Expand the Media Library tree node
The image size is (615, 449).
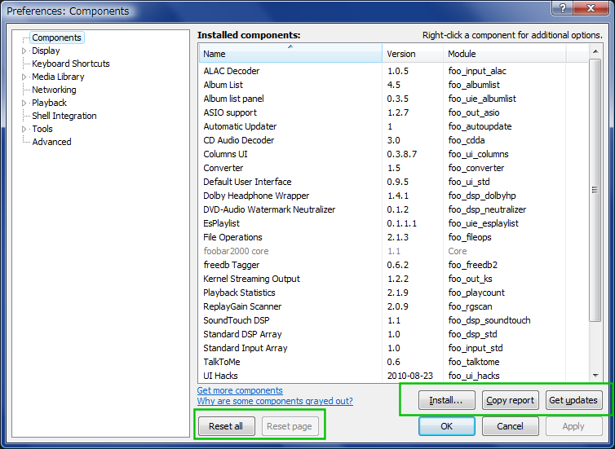click(x=24, y=77)
